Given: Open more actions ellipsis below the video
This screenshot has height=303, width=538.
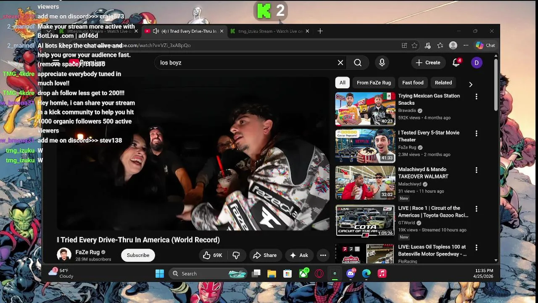Looking at the screenshot, I should coord(323,255).
